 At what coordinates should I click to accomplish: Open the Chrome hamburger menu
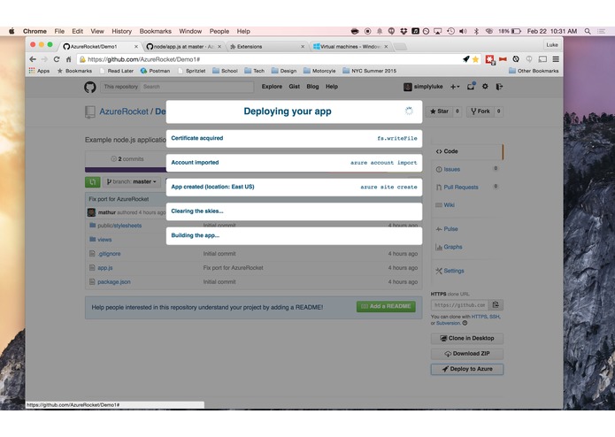(x=556, y=59)
